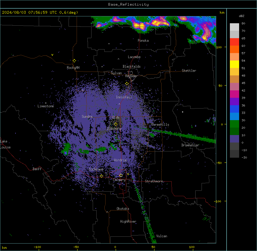The width and height of the screenshot is (257, 251).
Task: Click the Strathmore label
Action: pyautogui.click(x=154, y=181)
